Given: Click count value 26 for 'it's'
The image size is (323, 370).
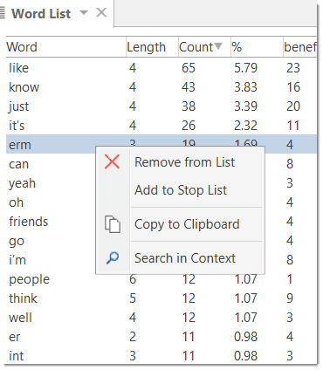Looking at the screenshot, I should coord(189,126).
